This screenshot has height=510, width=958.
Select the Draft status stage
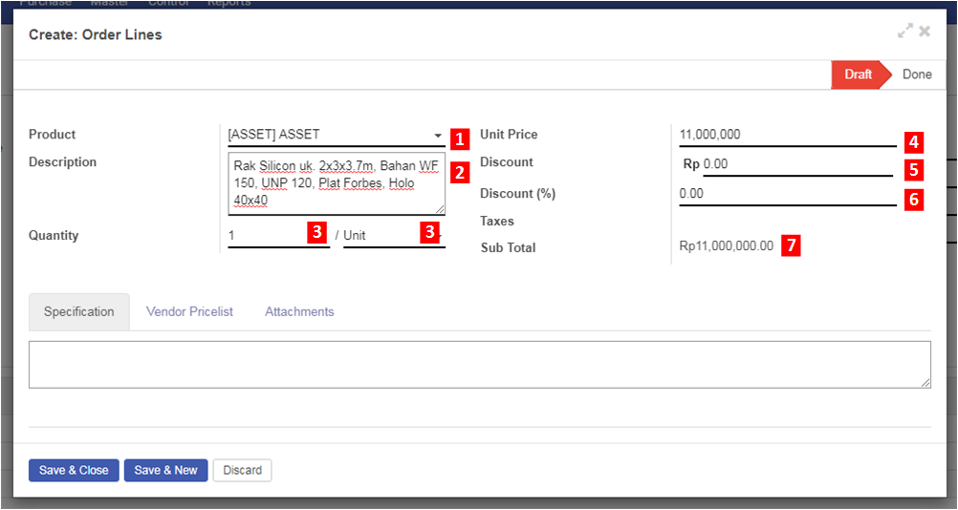[x=858, y=74]
